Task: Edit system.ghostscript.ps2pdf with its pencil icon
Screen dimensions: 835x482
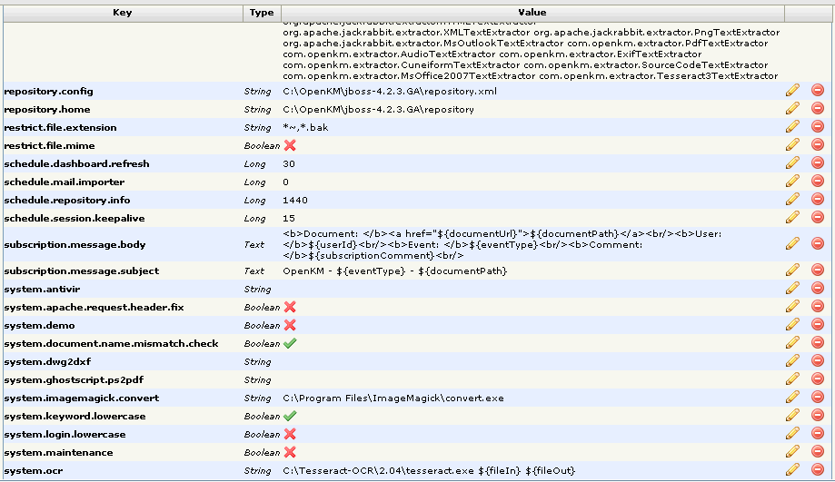Action: click(792, 379)
